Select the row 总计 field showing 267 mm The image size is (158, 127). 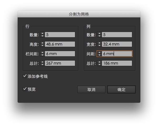tap(60, 63)
